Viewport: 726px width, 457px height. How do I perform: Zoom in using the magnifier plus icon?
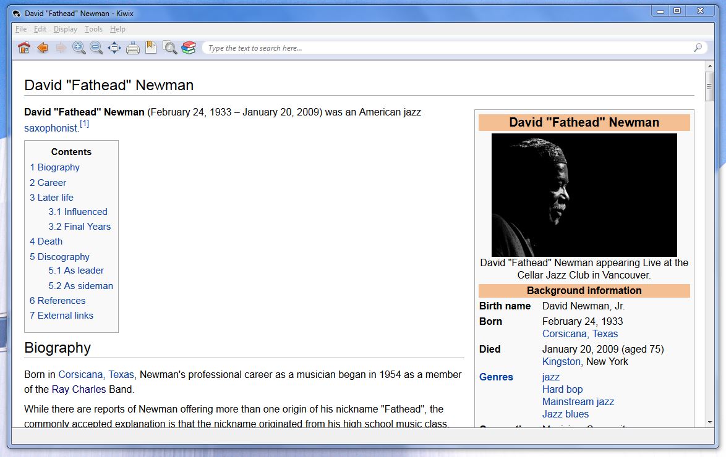point(79,48)
